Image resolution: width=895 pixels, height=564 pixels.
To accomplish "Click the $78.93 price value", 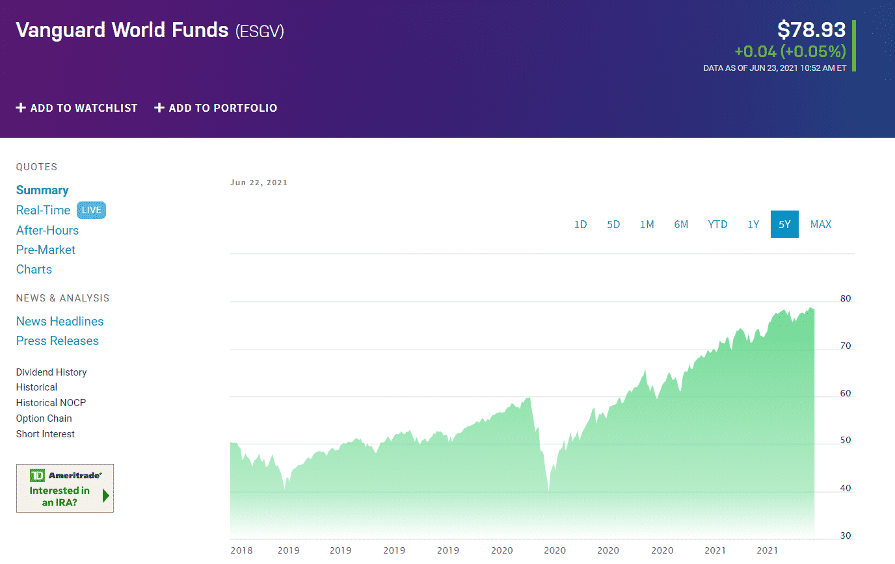I will [x=811, y=30].
